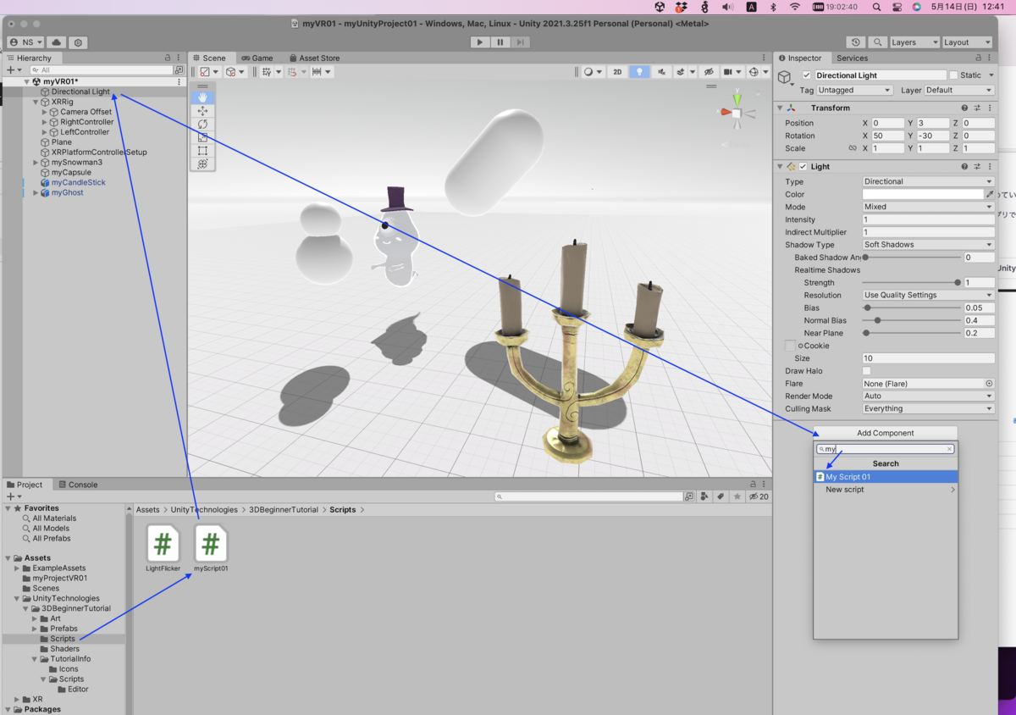Toggle scene lighting with the bulb icon

[639, 72]
